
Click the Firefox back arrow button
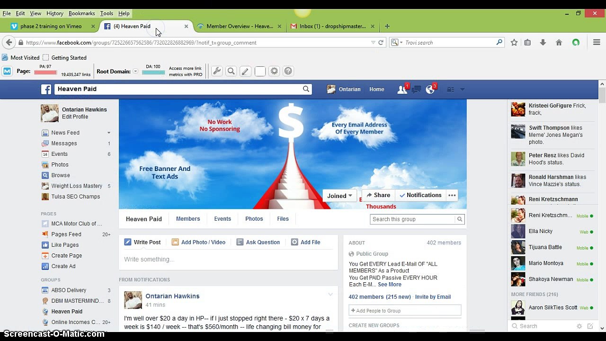(x=9, y=43)
